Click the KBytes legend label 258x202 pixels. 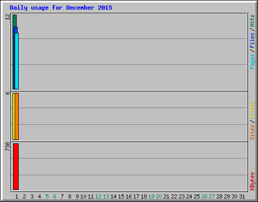[252, 181]
